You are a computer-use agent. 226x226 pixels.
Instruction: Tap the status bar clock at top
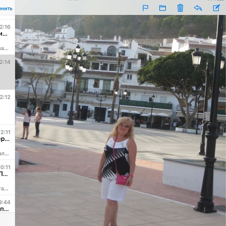click(113, 1)
